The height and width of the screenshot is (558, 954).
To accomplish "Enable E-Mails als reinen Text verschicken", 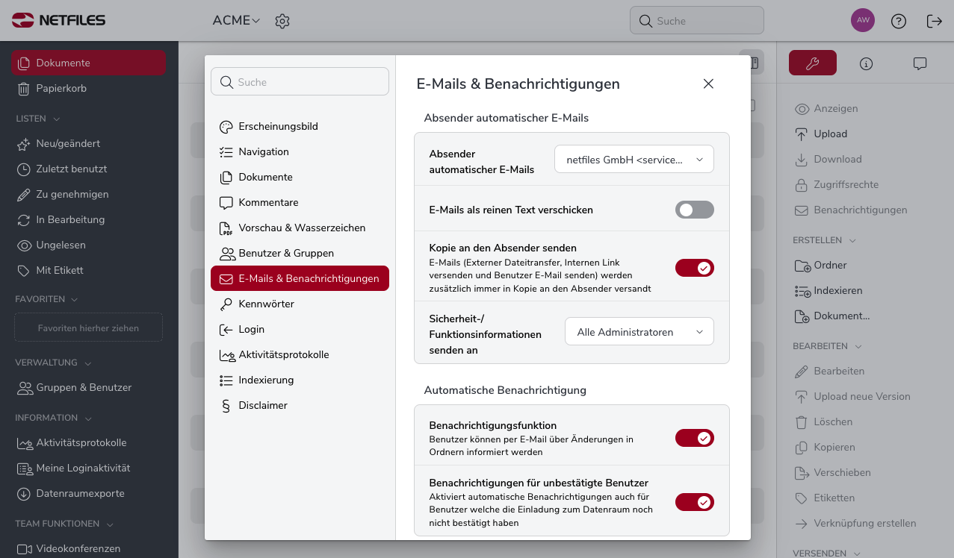I will pos(695,210).
